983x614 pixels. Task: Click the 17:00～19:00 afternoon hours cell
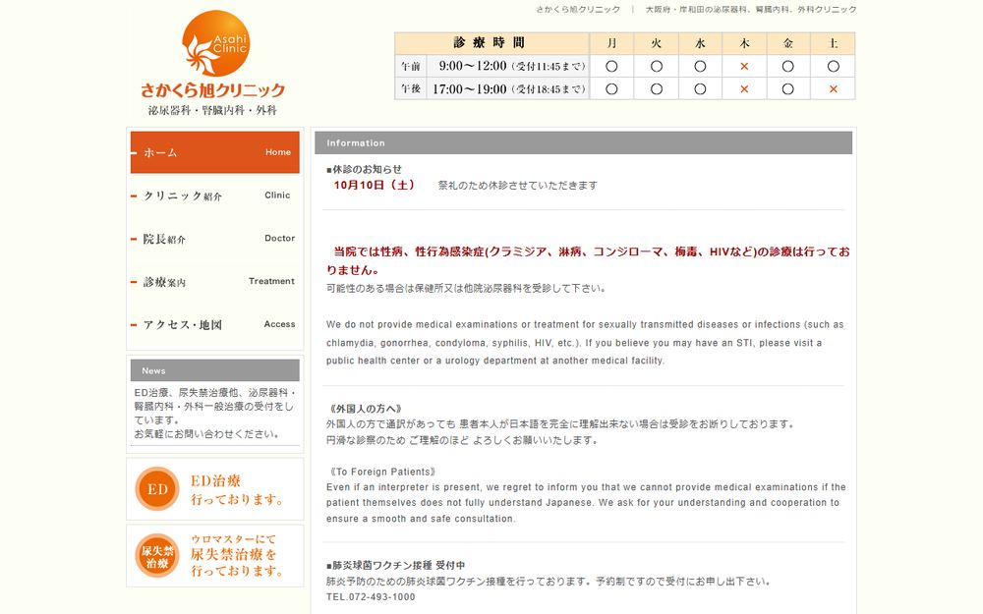pos(508,89)
